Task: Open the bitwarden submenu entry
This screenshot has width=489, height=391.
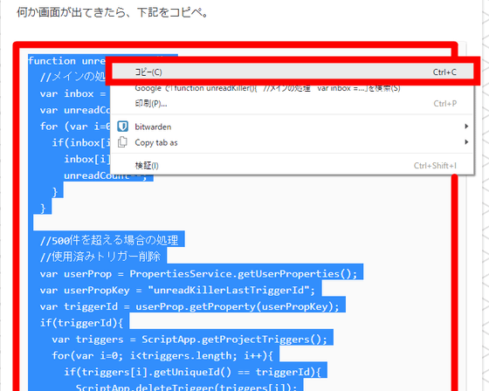Action: (x=293, y=127)
